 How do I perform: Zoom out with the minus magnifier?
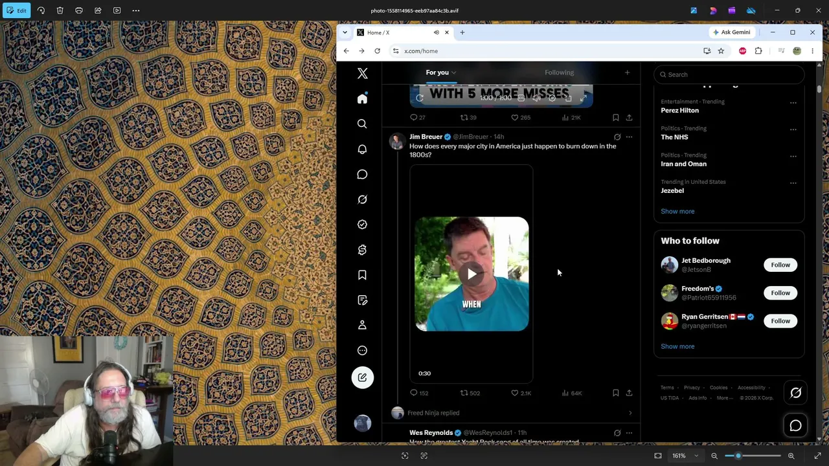714,456
